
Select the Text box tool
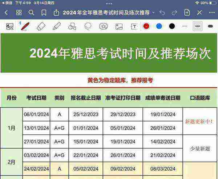tap(134, 26)
